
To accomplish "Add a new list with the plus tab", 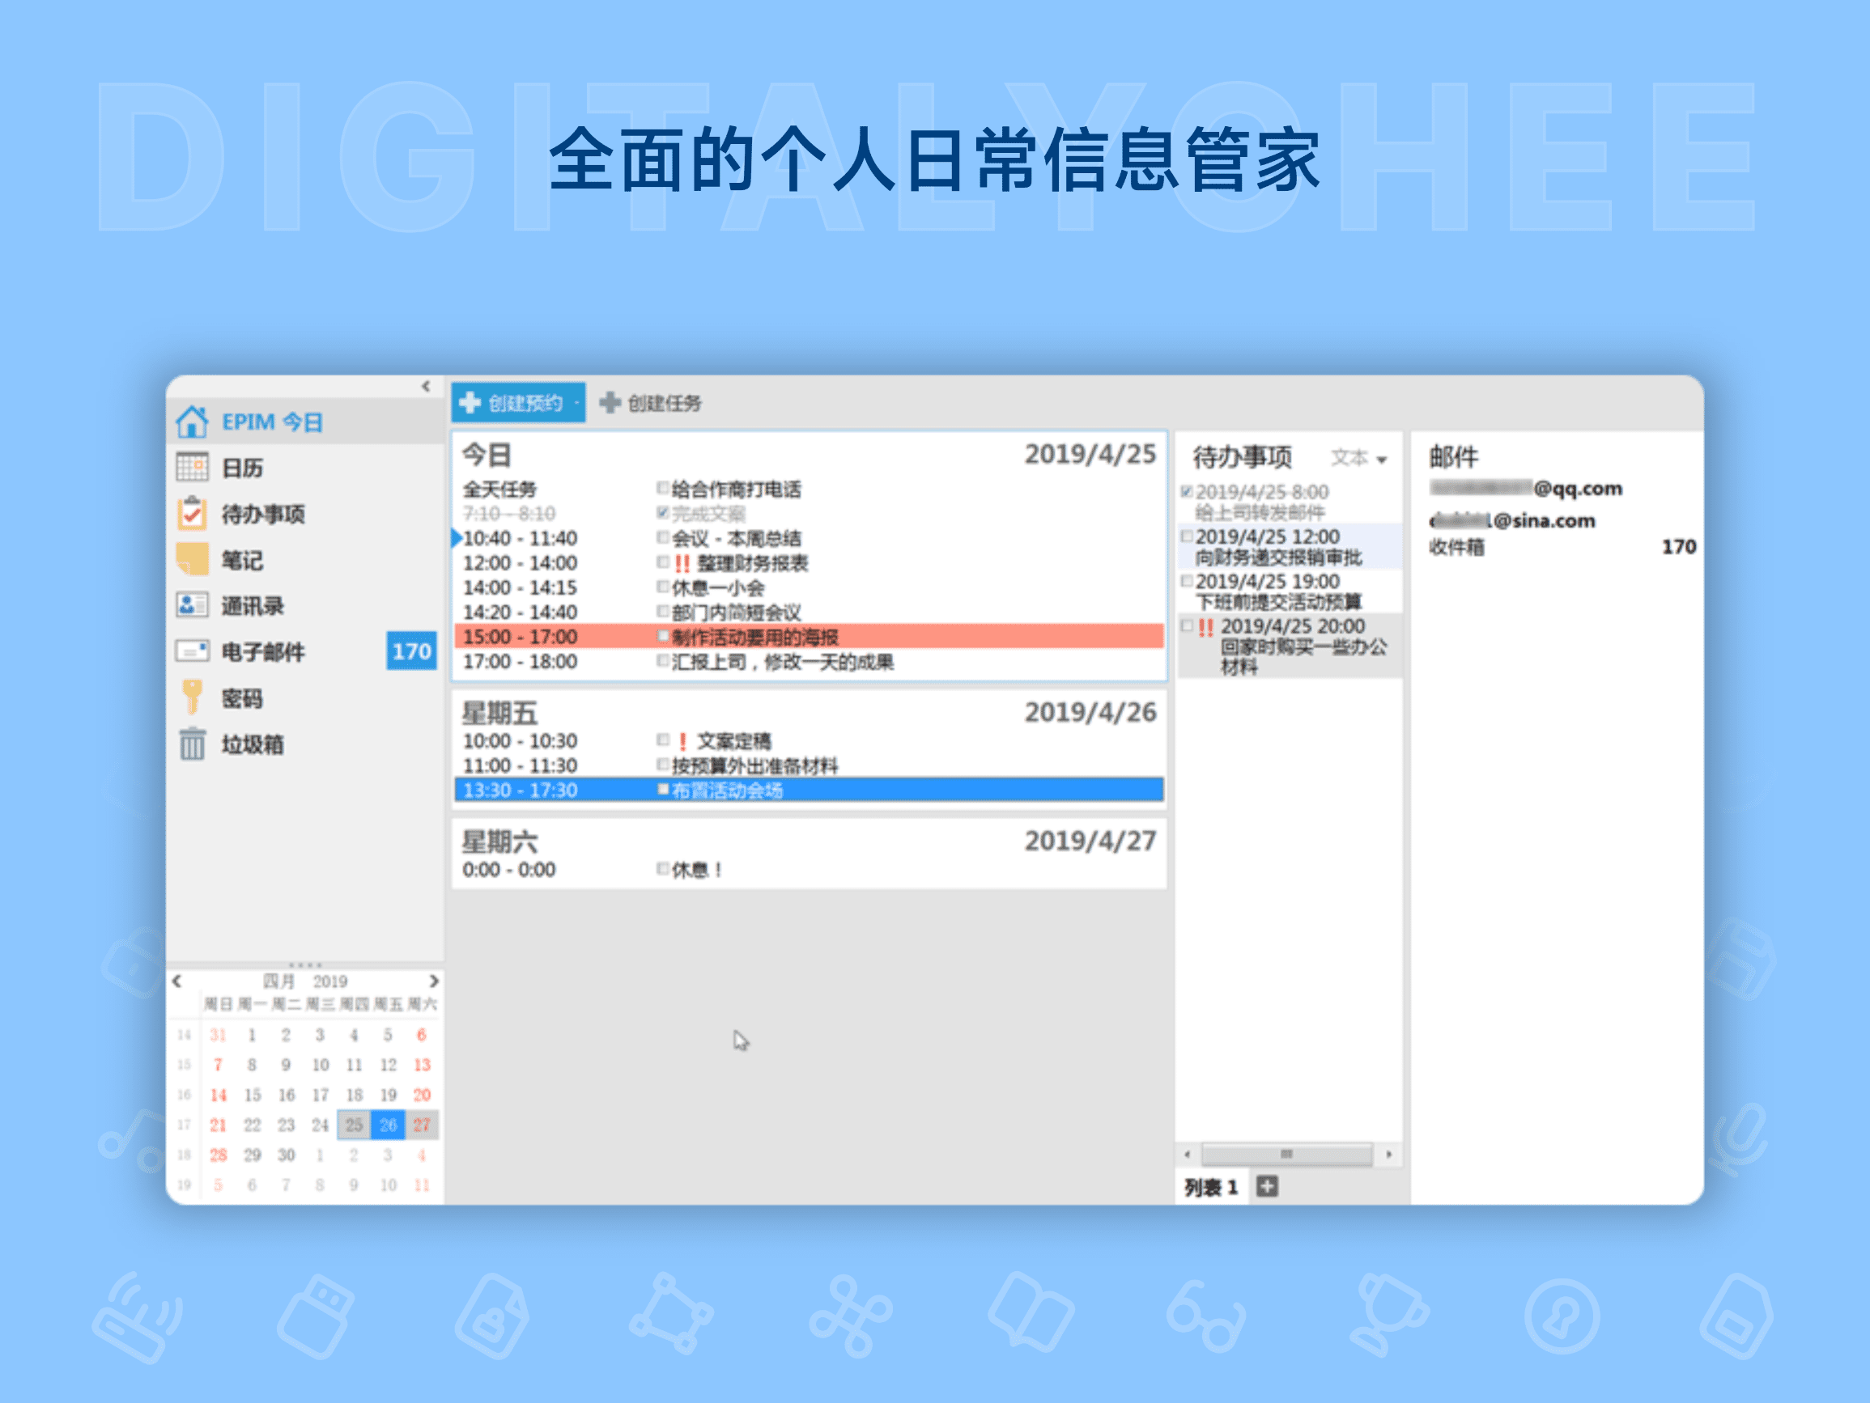I will [1266, 1187].
